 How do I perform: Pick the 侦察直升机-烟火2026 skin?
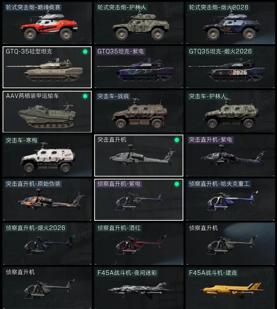pos(47,244)
